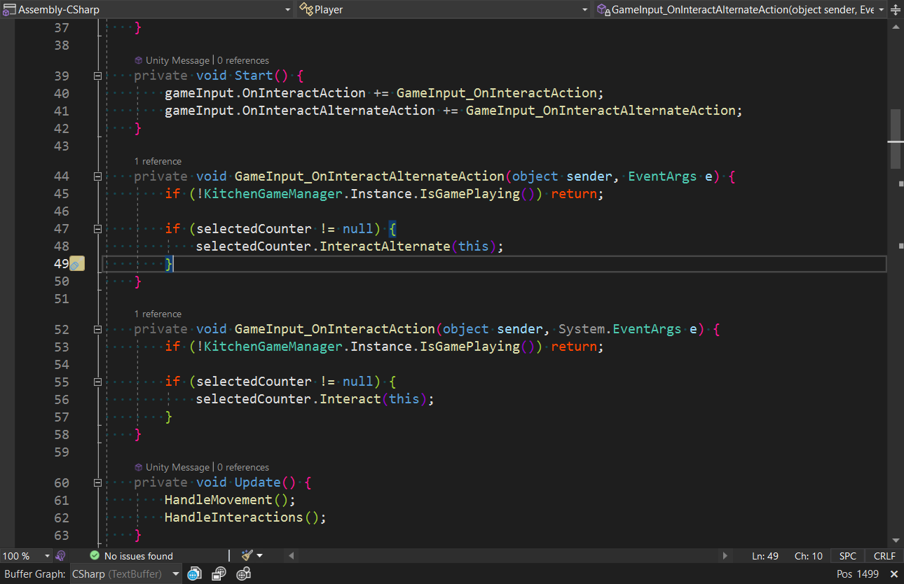Collapse the Update method at line 60
Viewport: 904px width, 584px height.
tap(97, 482)
